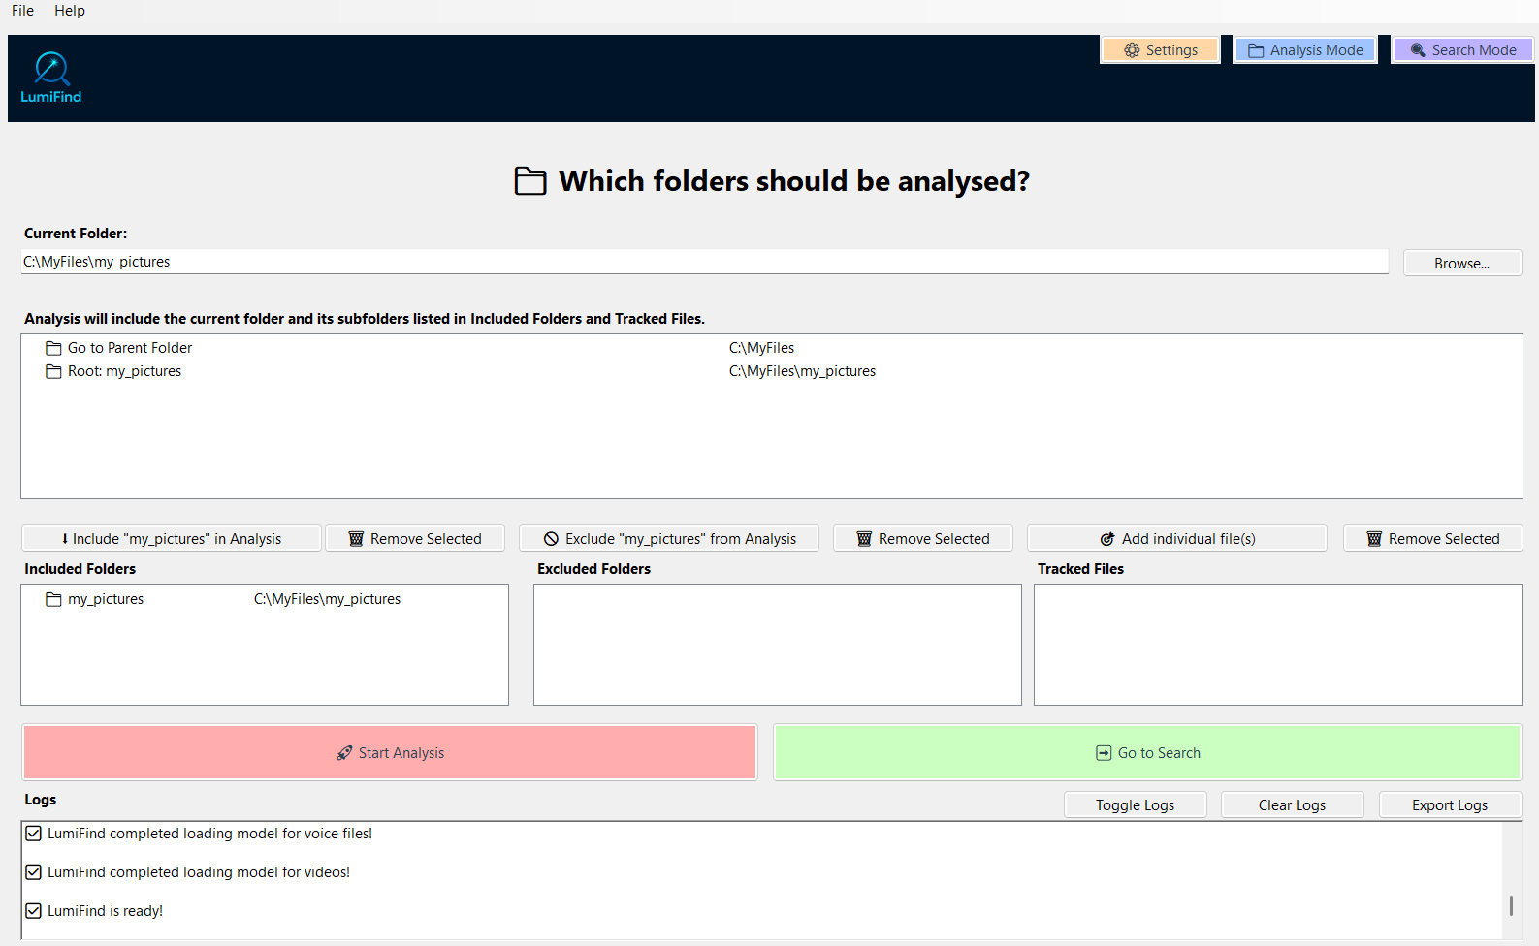Click the Current Folder path field
Viewport: 1539px width, 946px height.
click(x=705, y=262)
